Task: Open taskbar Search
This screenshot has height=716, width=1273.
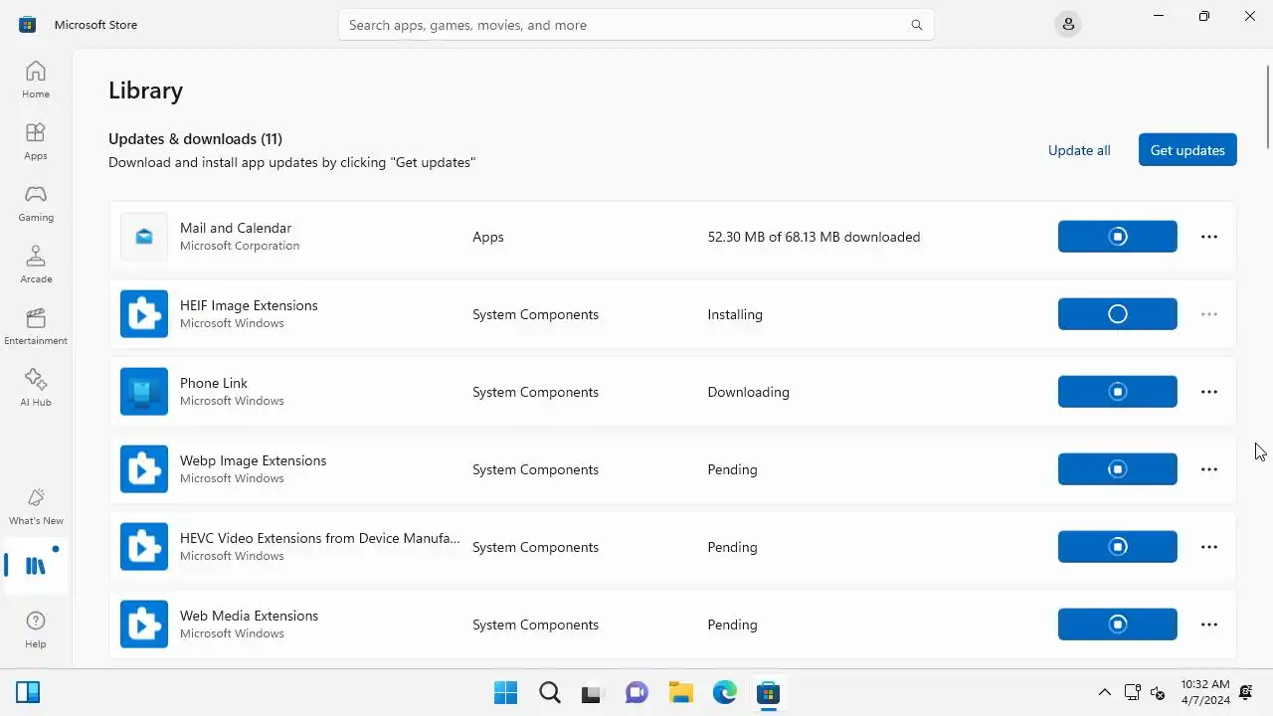Action: point(549,693)
